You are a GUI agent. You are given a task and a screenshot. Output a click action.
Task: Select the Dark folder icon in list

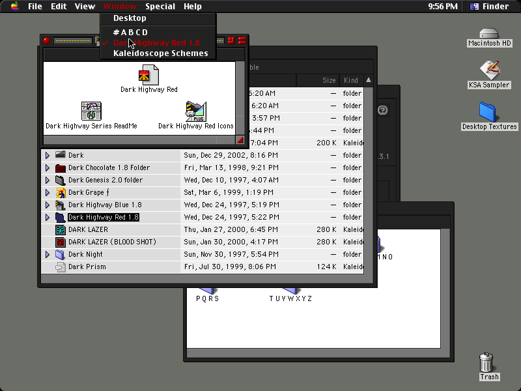[x=60, y=155]
